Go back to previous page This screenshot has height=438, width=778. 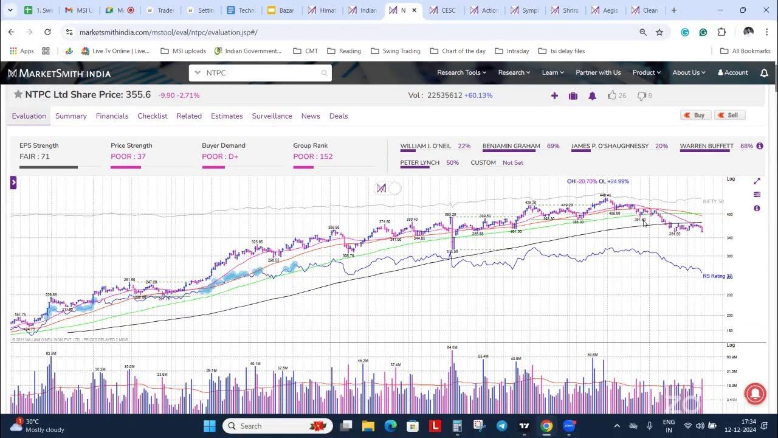tap(11, 32)
